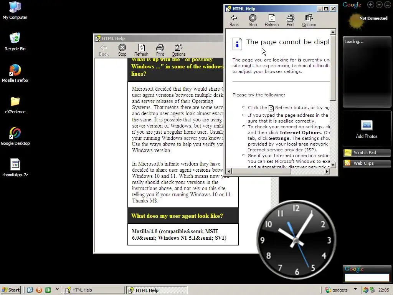Select the eXPerience folder on the desktop

coord(15,105)
